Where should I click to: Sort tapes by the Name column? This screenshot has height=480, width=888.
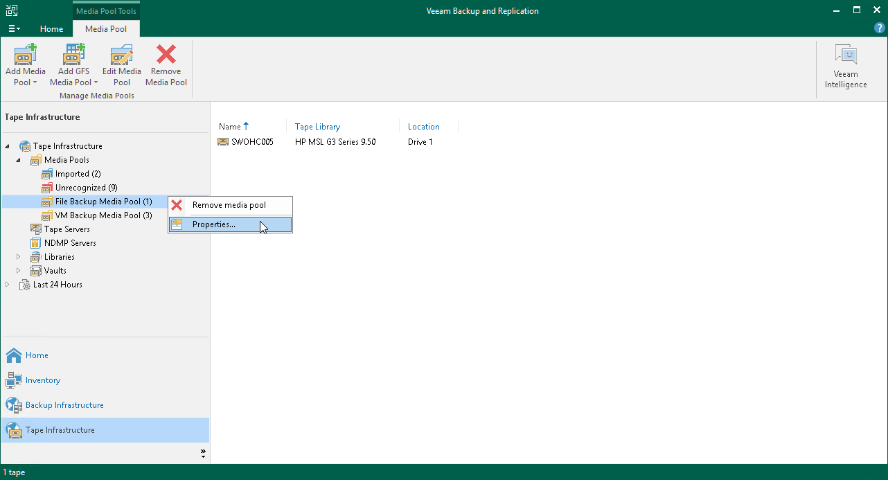231,126
